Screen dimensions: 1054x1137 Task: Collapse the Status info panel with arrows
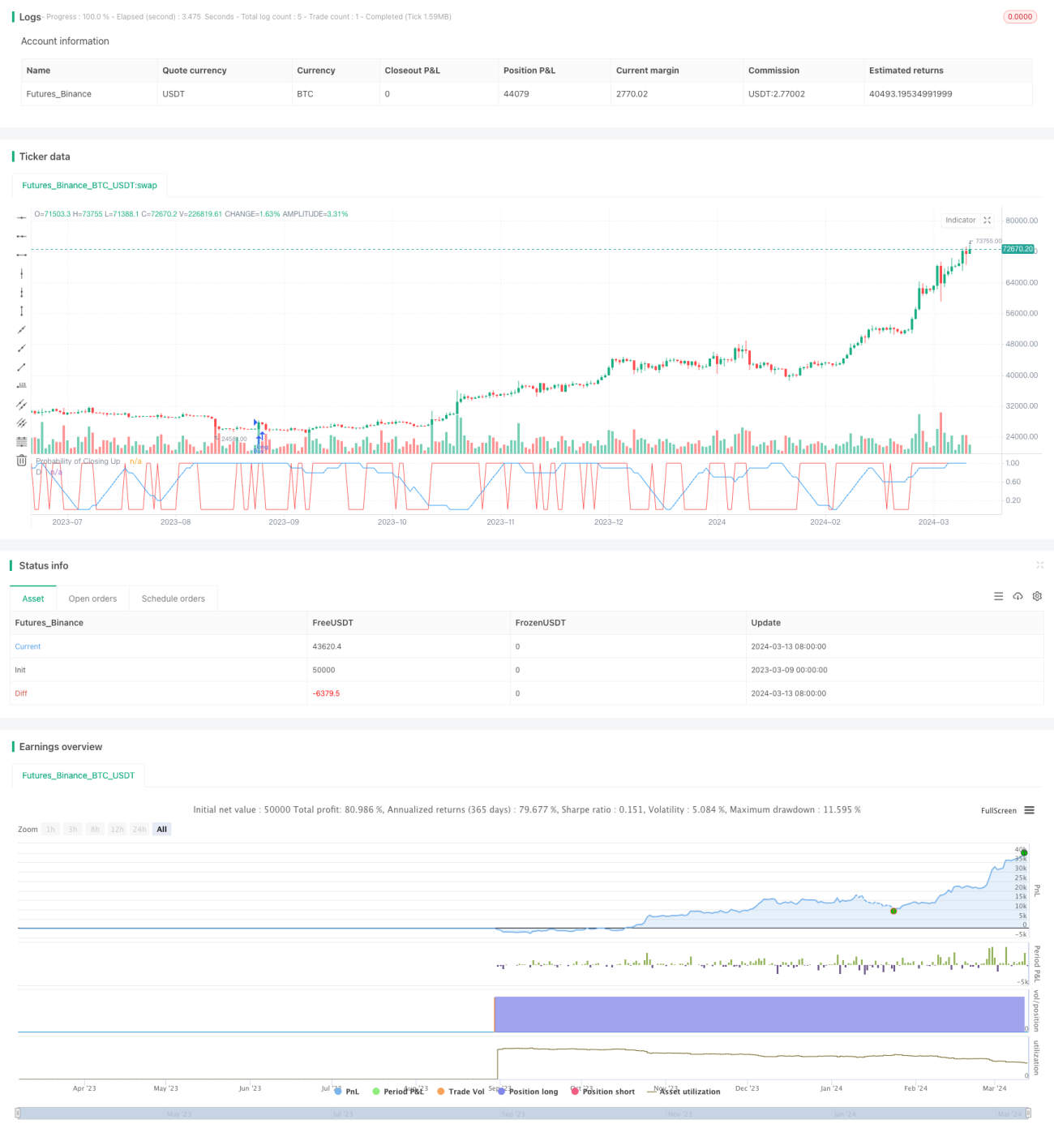pyautogui.click(x=1039, y=565)
